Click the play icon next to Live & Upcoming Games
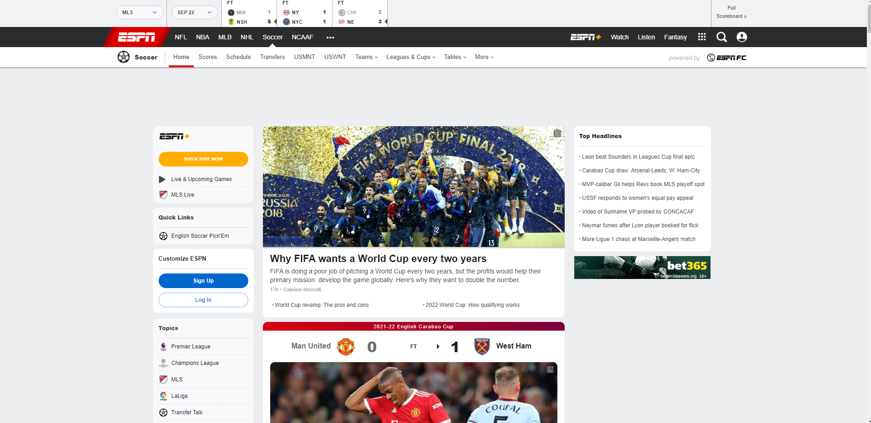The width and height of the screenshot is (871, 423). point(162,179)
